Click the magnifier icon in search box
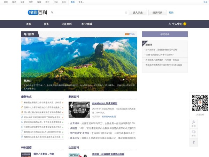This screenshot has width=209, height=157. 52,13
